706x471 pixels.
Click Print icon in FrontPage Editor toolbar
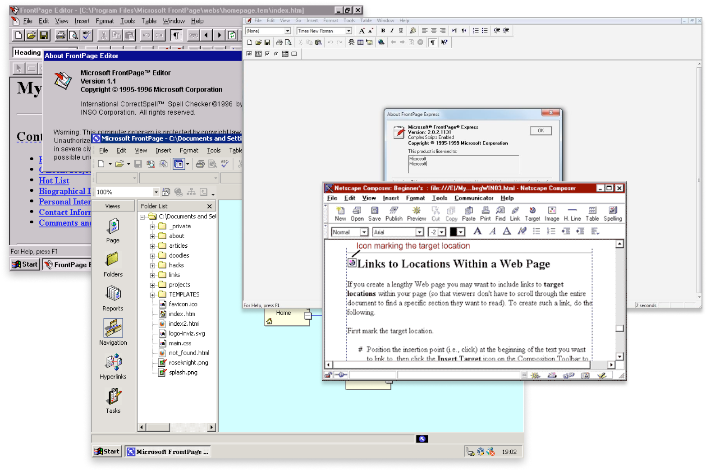tap(60, 35)
